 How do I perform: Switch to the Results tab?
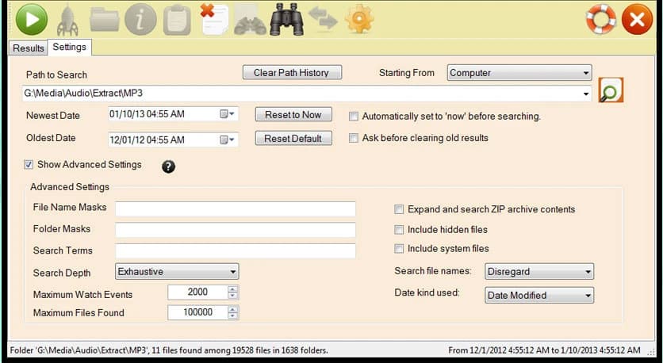(29, 48)
